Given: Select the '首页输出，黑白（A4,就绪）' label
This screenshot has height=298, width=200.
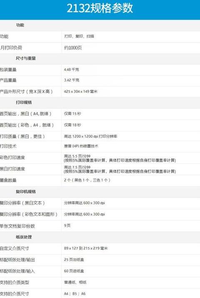Looking at the screenshot, I should [25, 114].
